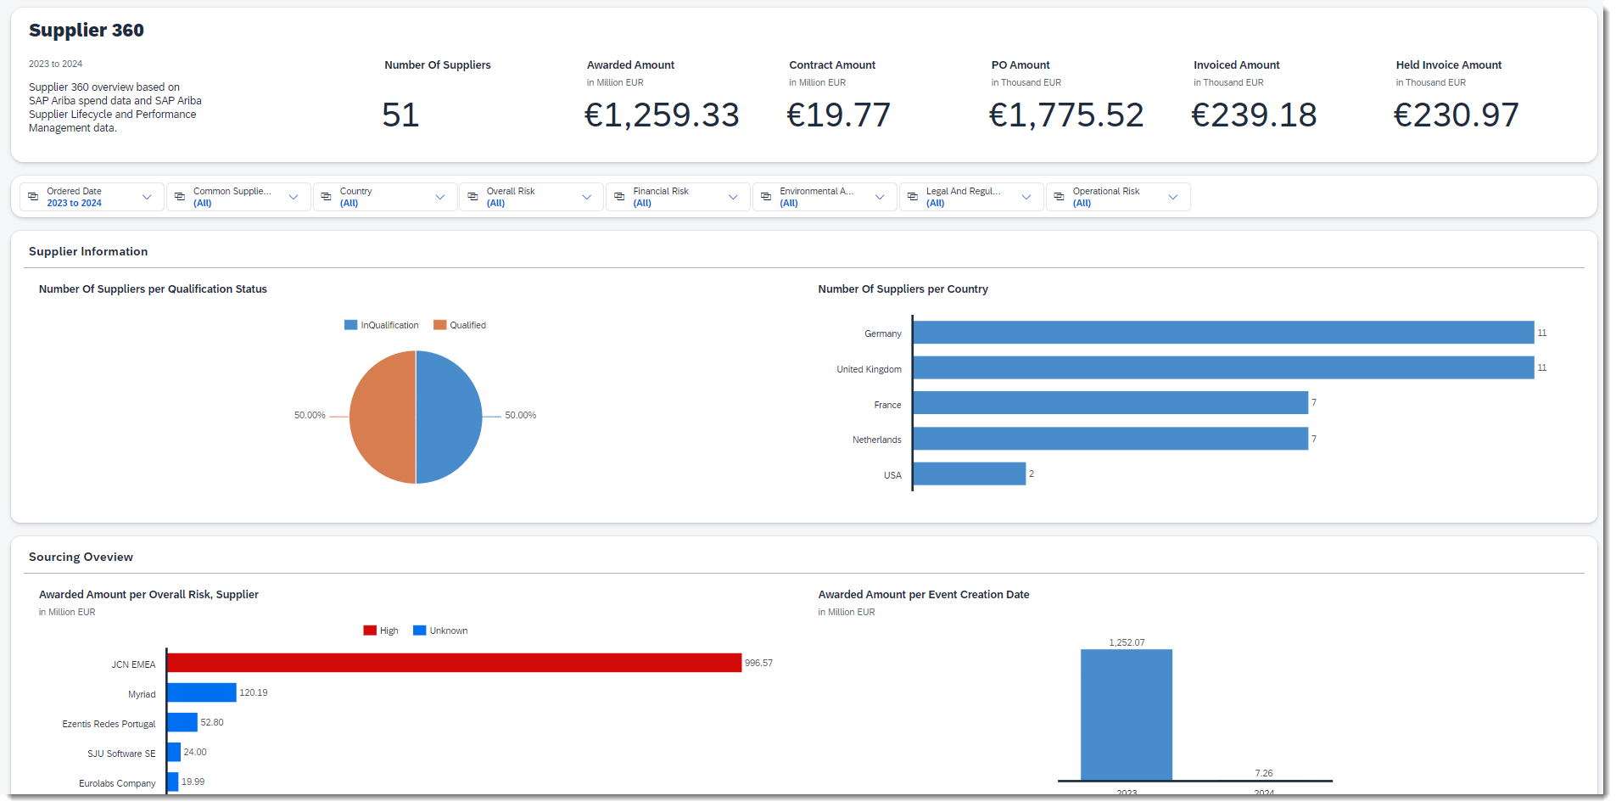
Task: Toggle the High risk legend entry
Action: point(381,630)
